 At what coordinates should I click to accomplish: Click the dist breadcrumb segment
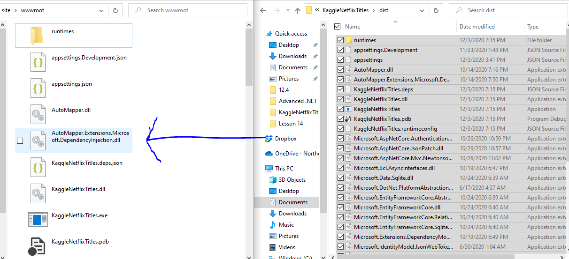pos(384,10)
